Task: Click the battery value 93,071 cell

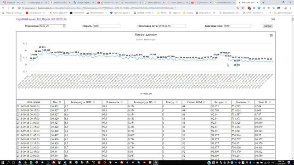Action: pos(221,106)
